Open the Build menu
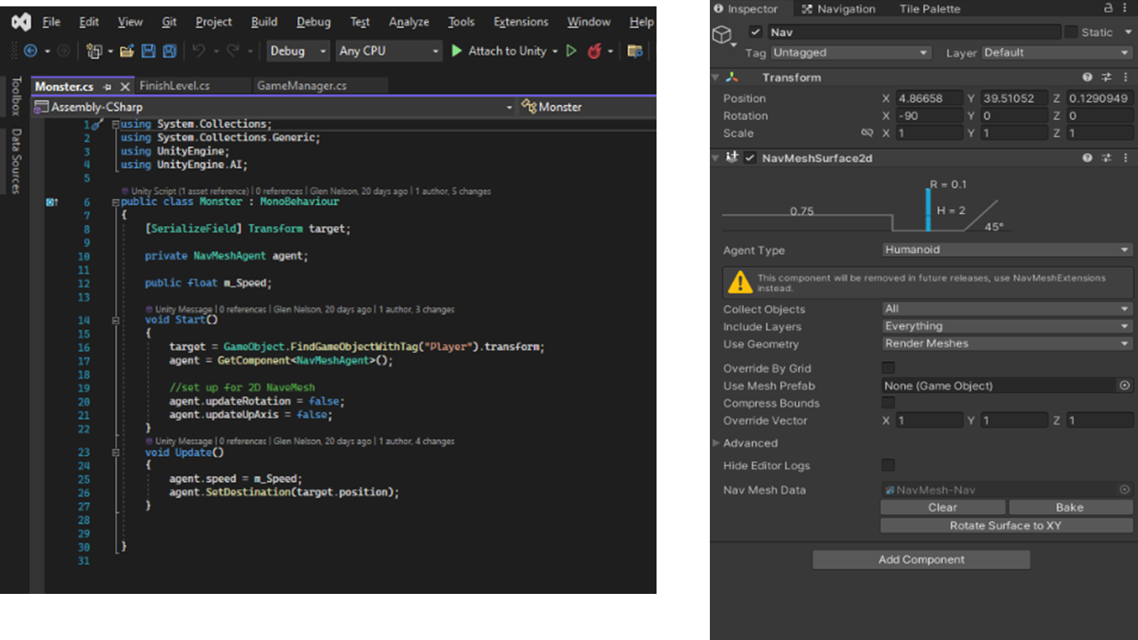 [x=264, y=21]
